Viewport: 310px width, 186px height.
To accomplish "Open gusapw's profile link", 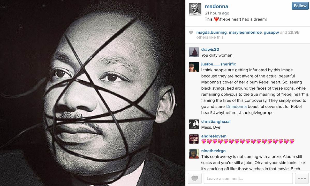I will point(271,32).
